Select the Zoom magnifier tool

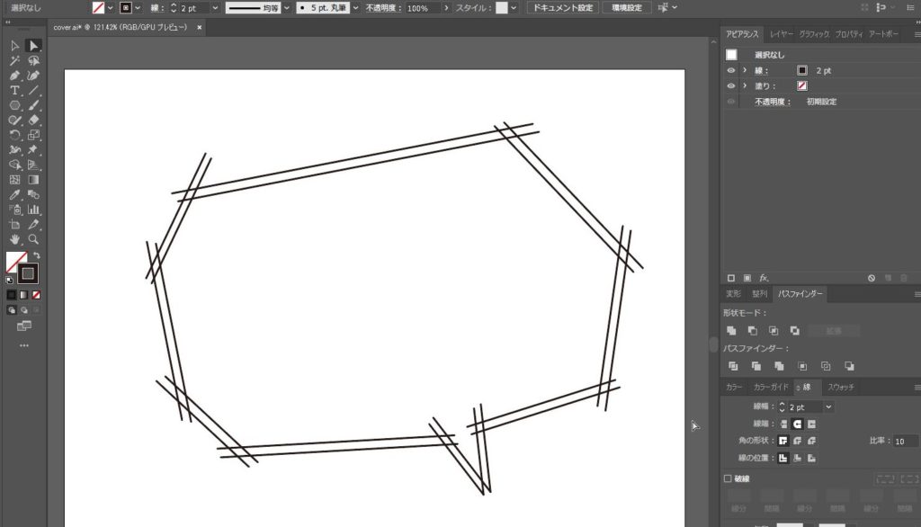(33, 240)
